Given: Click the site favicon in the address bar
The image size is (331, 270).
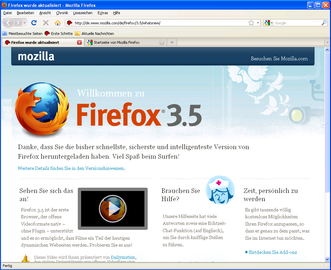Looking at the screenshot, I should click(x=70, y=23).
